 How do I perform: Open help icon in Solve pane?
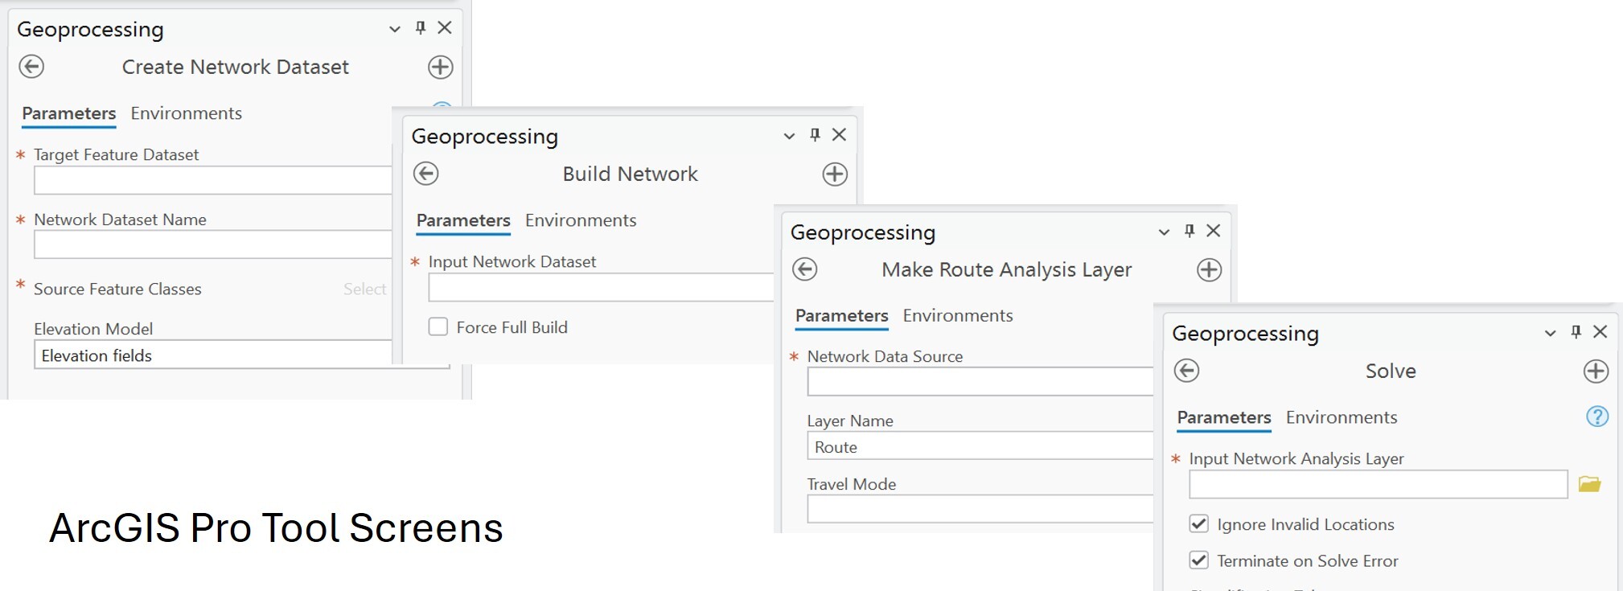(1596, 417)
